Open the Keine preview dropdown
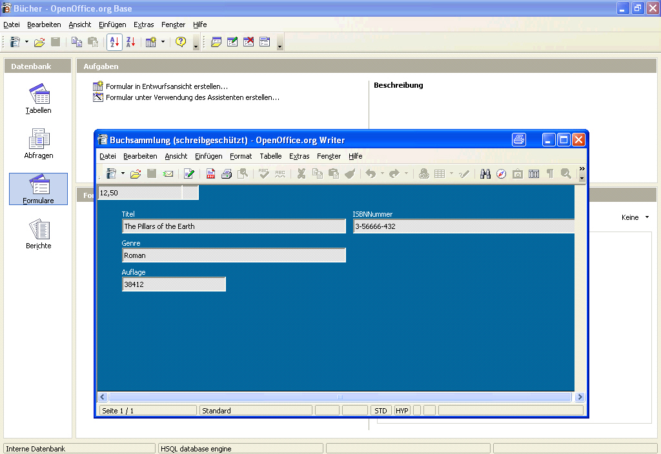This screenshot has width=661, height=454. pyautogui.click(x=635, y=217)
